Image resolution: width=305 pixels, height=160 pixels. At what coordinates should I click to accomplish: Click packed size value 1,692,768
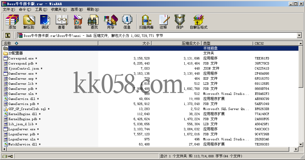pos(192,89)
